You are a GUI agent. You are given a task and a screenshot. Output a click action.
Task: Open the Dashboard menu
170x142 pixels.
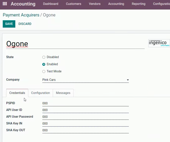pos(51,4)
